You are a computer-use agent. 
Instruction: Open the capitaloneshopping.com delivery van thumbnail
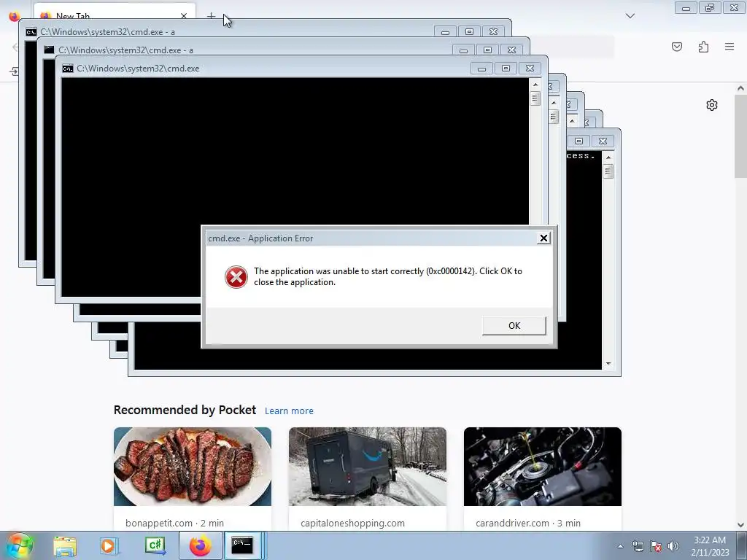[x=368, y=467]
